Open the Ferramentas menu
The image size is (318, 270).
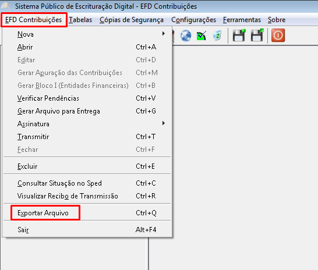click(242, 20)
